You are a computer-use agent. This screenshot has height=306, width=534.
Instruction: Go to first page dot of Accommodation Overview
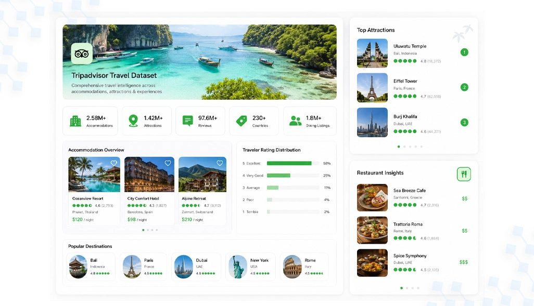[143, 230]
